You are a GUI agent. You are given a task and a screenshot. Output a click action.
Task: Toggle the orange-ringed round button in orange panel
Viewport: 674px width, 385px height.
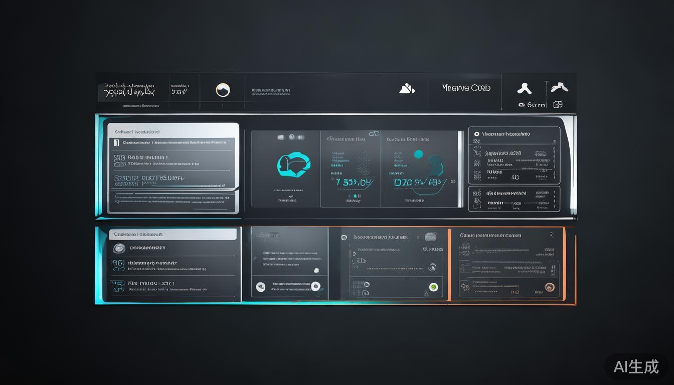pyautogui.click(x=550, y=287)
